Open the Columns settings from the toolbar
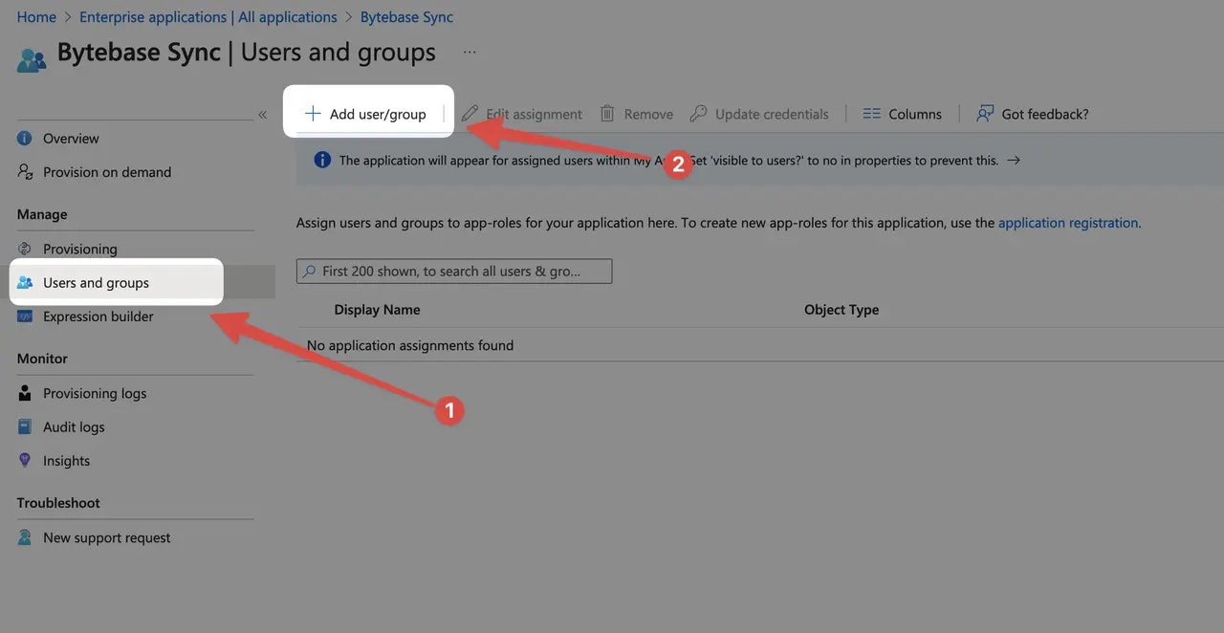The image size is (1224, 633). [x=900, y=113]
